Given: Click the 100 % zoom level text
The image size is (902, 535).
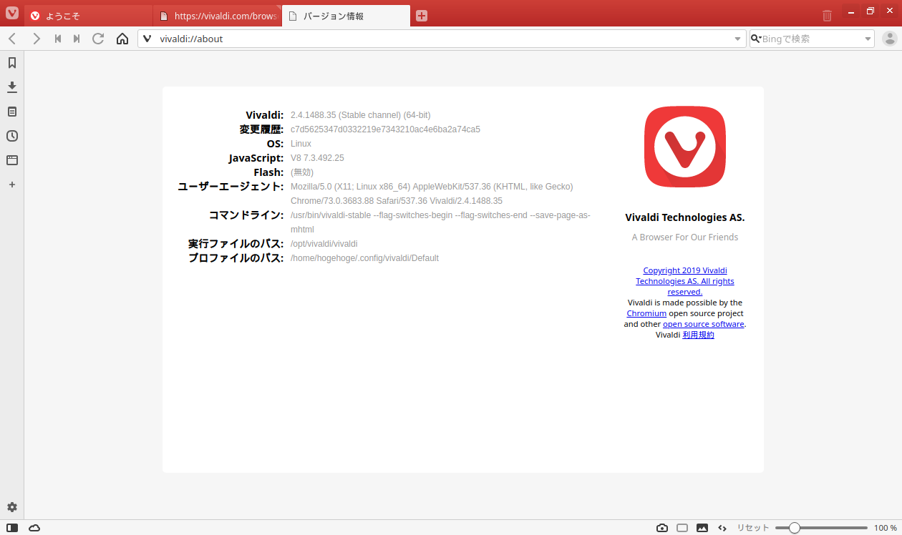Looking at the screenshot, I should 886,528.
